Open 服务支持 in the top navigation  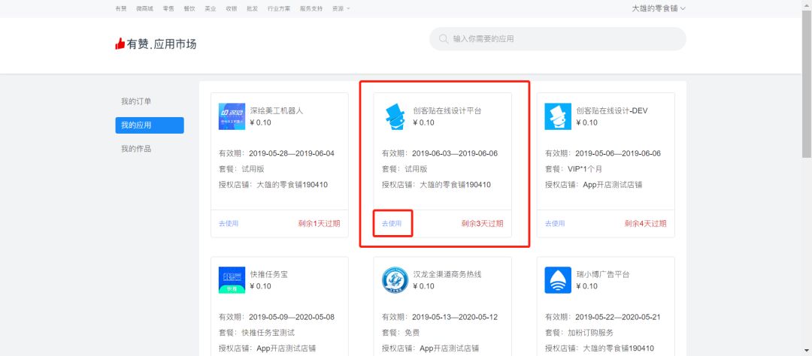click(x=311, y=8)
